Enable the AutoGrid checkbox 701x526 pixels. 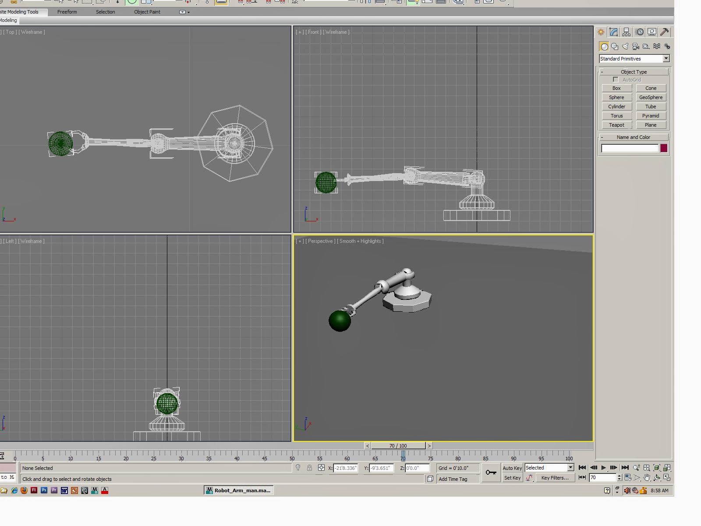pos(616,80)
